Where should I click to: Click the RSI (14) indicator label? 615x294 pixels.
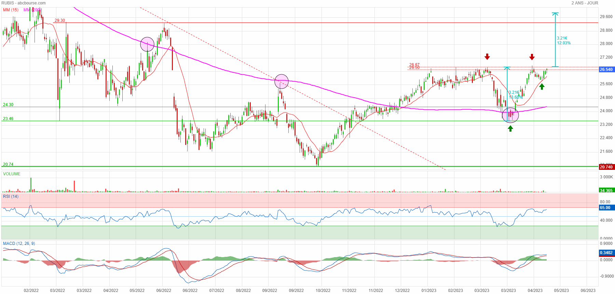click(x=11, y=196)
